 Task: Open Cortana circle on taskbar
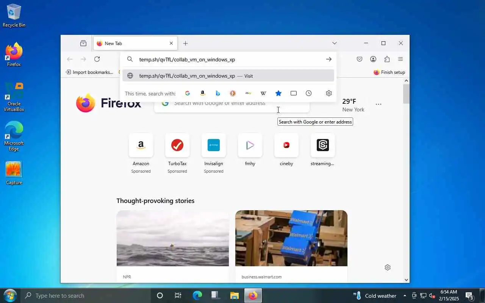coord(160,296)
